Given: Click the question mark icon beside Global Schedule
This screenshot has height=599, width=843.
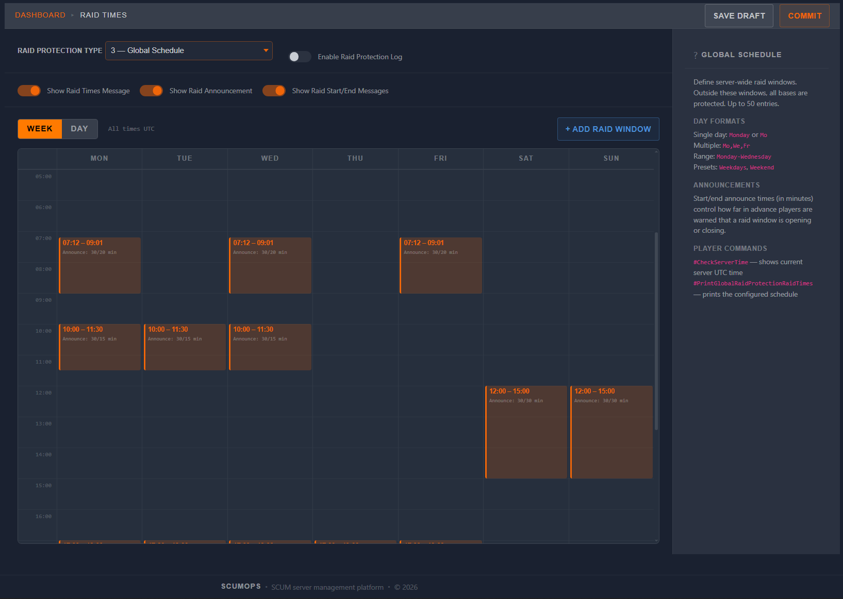Looking at the screenshot, I should click(696, 55).
